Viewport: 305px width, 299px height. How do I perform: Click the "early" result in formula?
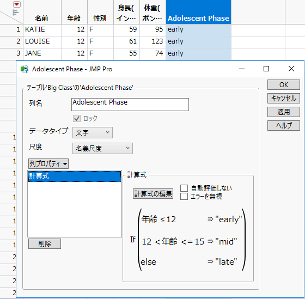[x=229, y=219]
